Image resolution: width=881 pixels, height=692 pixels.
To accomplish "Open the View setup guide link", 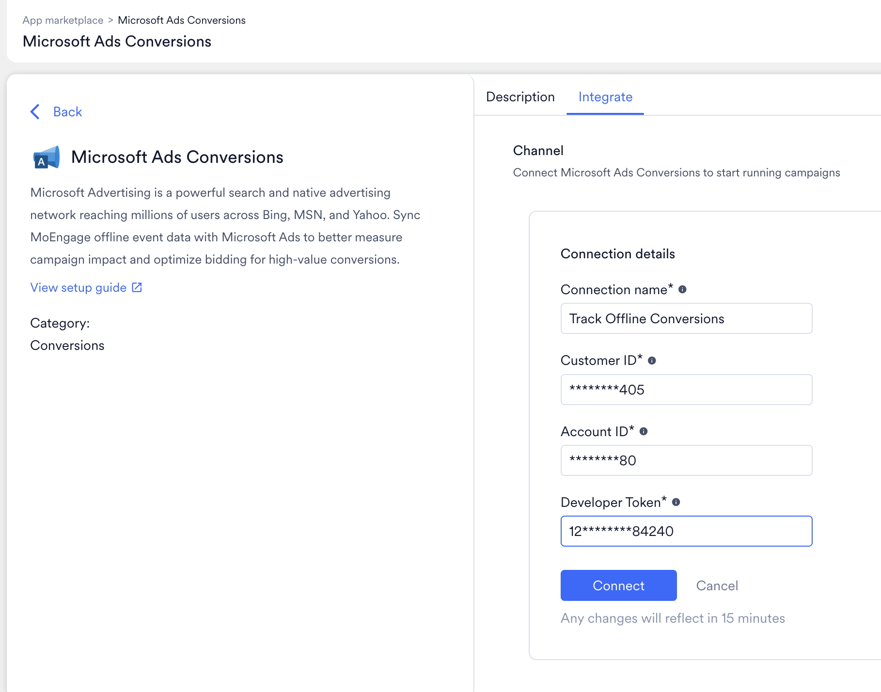I will tap(79, 287).
